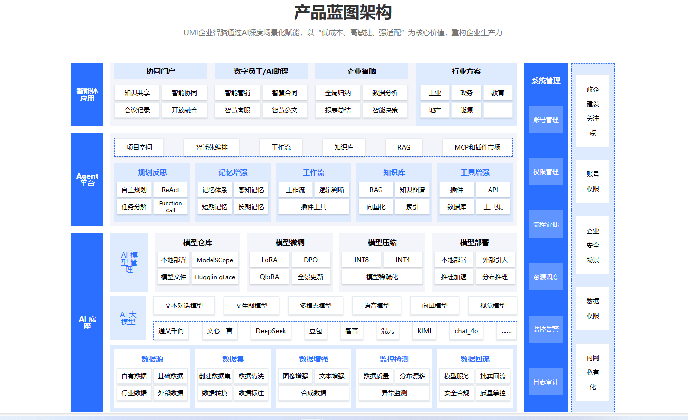Select DeepSeek from the model list
This screenshot has width=688, height=420.
271,331
